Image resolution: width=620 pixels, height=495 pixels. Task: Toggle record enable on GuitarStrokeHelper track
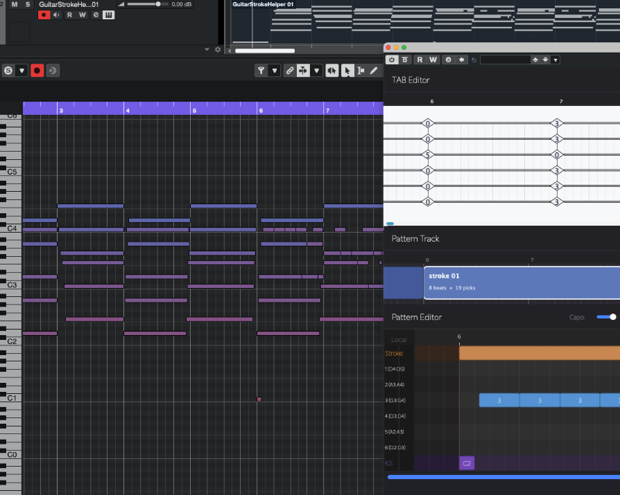pos(44,15)
